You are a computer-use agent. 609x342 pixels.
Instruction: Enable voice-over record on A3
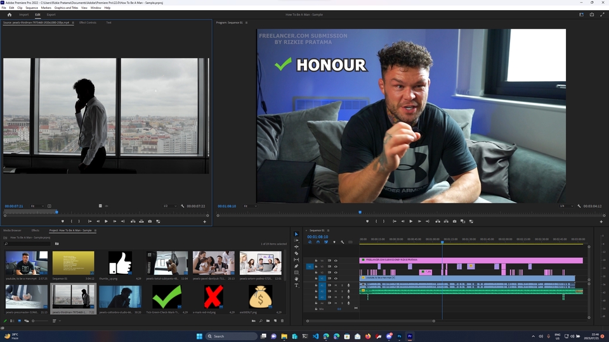pyautogui.click(x=348, y=297)
